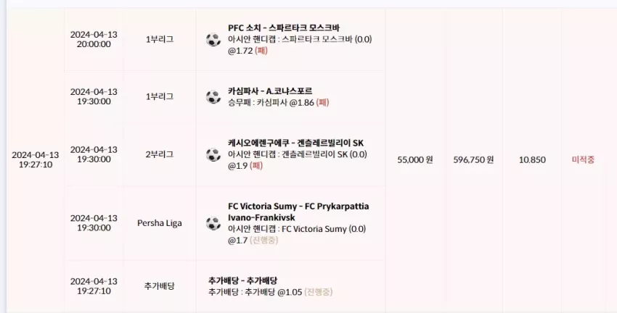Open FC Victoria Sumy - FC Prykarpattia match title
The image size is (617, 313).
pyautogui.click(x=298, y=212)
